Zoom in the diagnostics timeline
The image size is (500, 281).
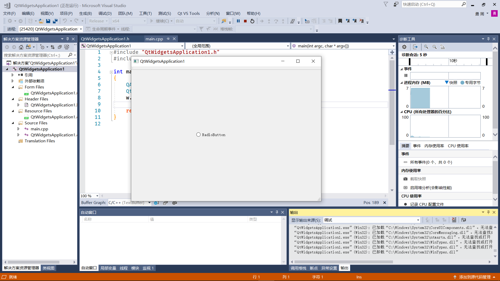pyautogui.click(x=426, y=47)
